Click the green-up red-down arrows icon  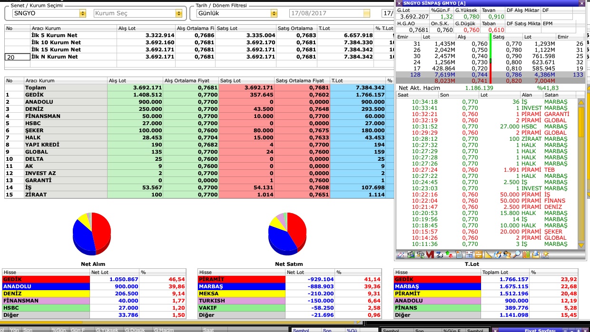449,255
